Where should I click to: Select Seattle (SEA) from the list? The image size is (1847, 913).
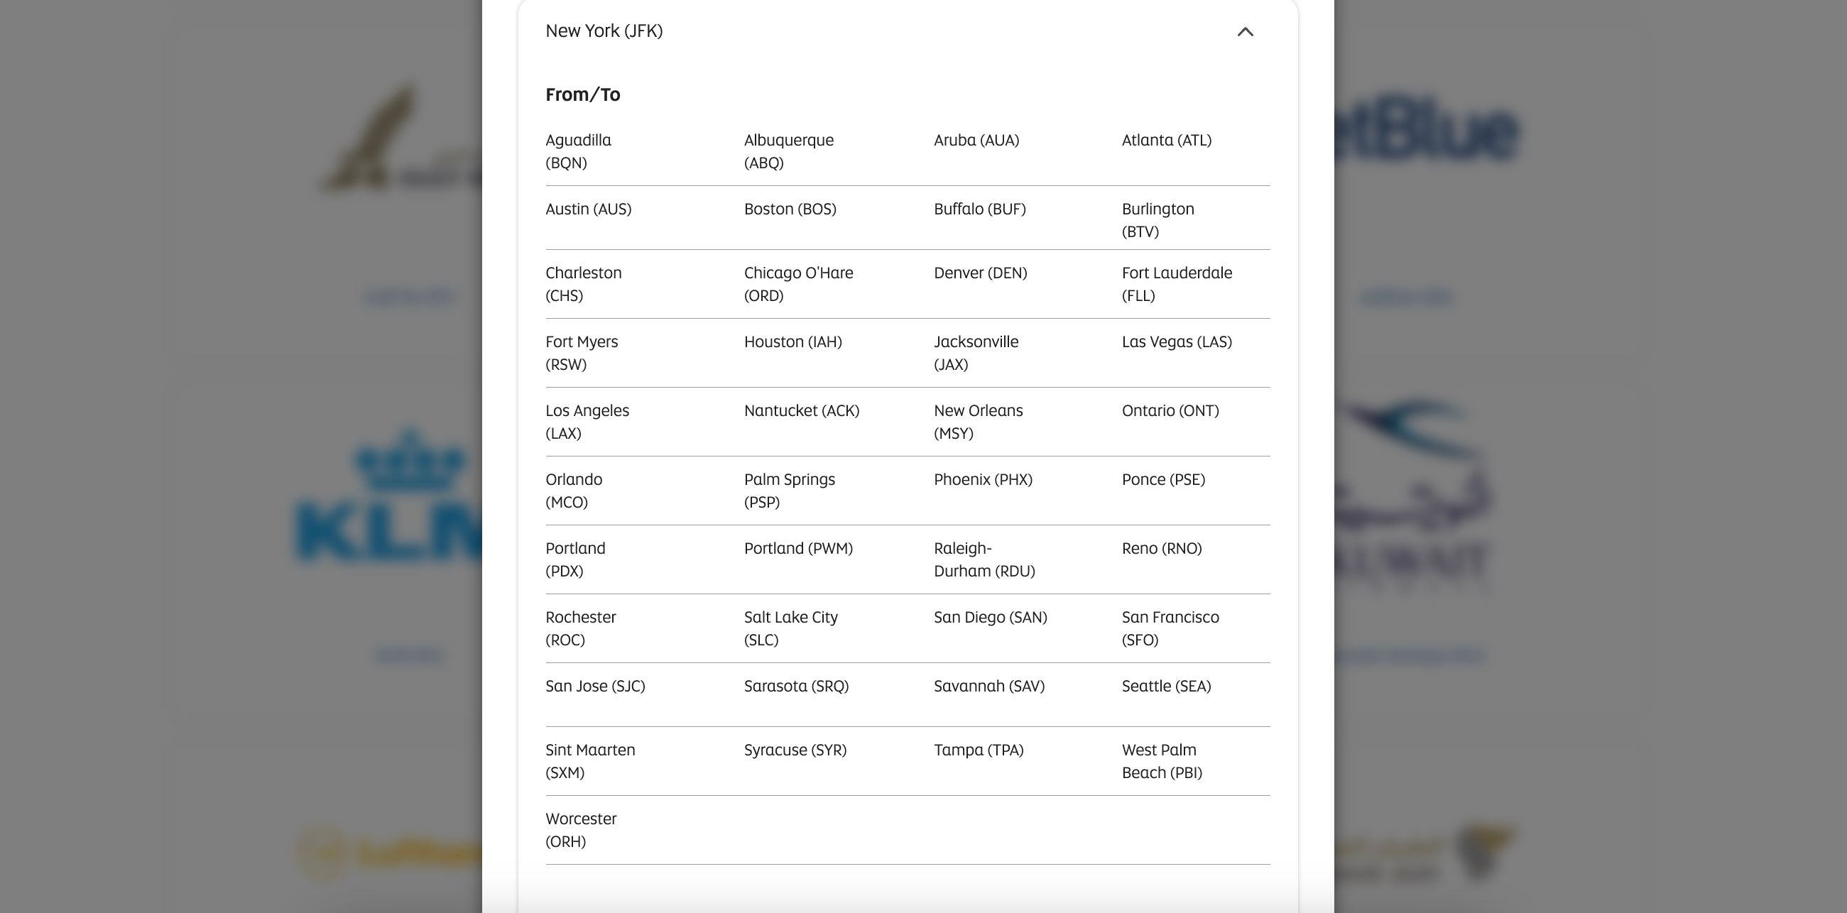pos(1166,686)
